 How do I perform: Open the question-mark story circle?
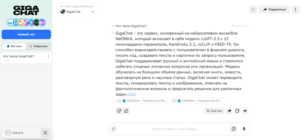pos(31,23)
